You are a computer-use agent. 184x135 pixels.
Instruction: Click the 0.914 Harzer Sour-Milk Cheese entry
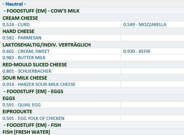click(x=39, y=84)
